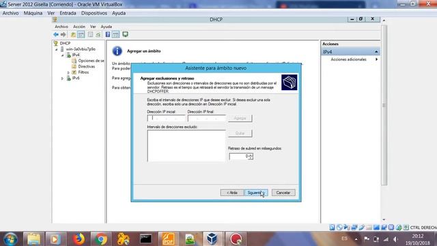Open the command prompt taskbar icon
The height and width of the screenshot is (246, 437).
[x=145, y=239]
